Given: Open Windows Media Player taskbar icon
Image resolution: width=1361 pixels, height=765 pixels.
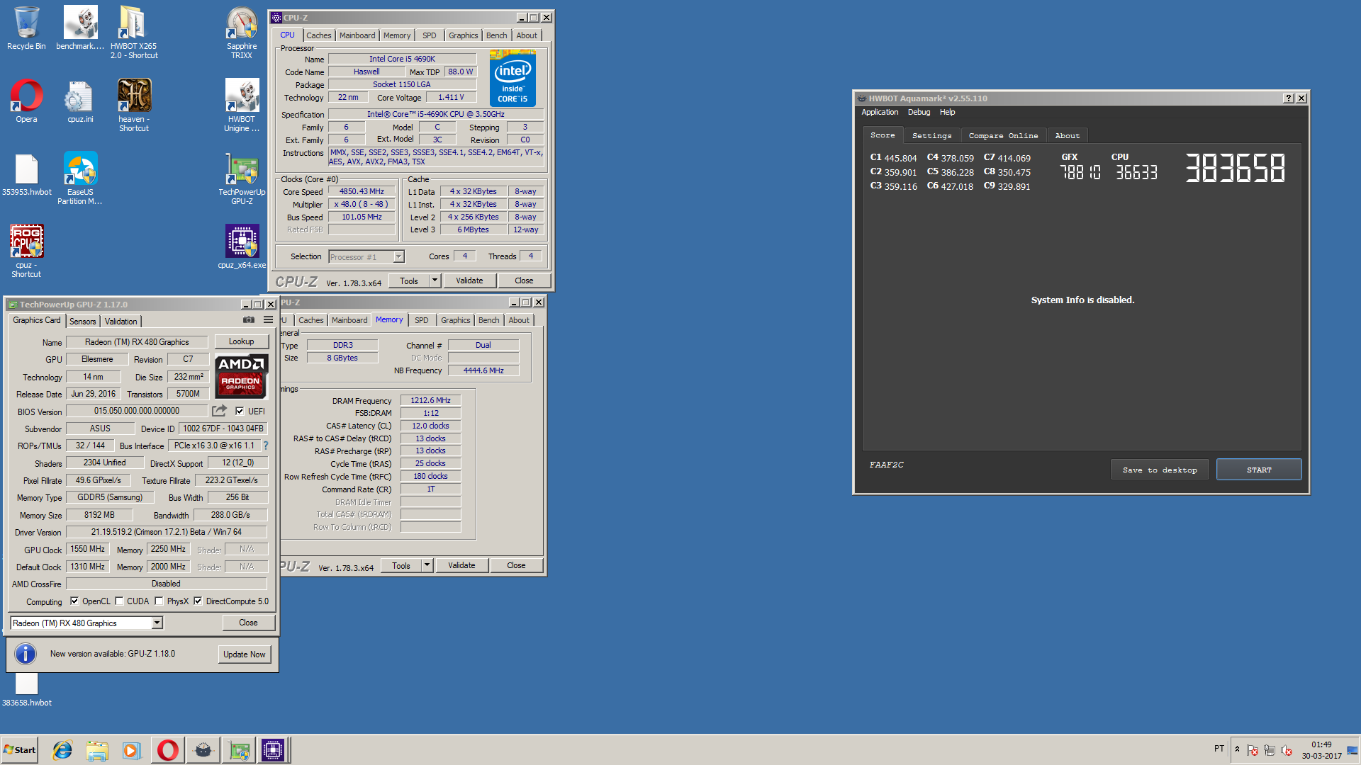Looking at the screenshot, I should click(131, 750).
